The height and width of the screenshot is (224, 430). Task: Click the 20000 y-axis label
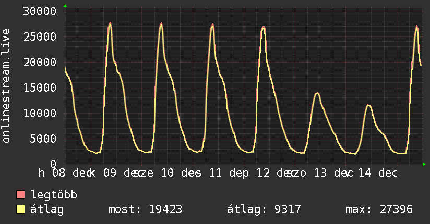point(40,62)
